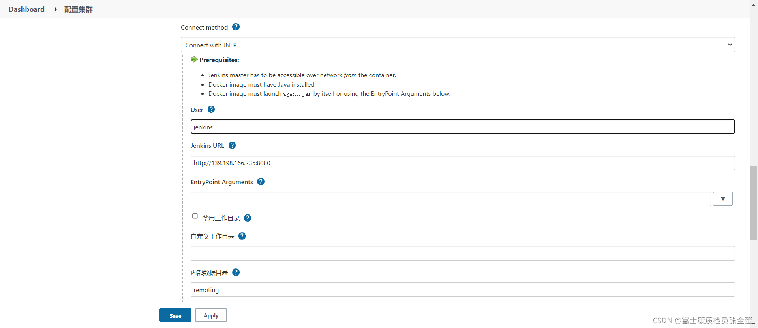Screen dimensions: 758x328
Task: Open help for Connect method
Action: (x=236, y=27)
